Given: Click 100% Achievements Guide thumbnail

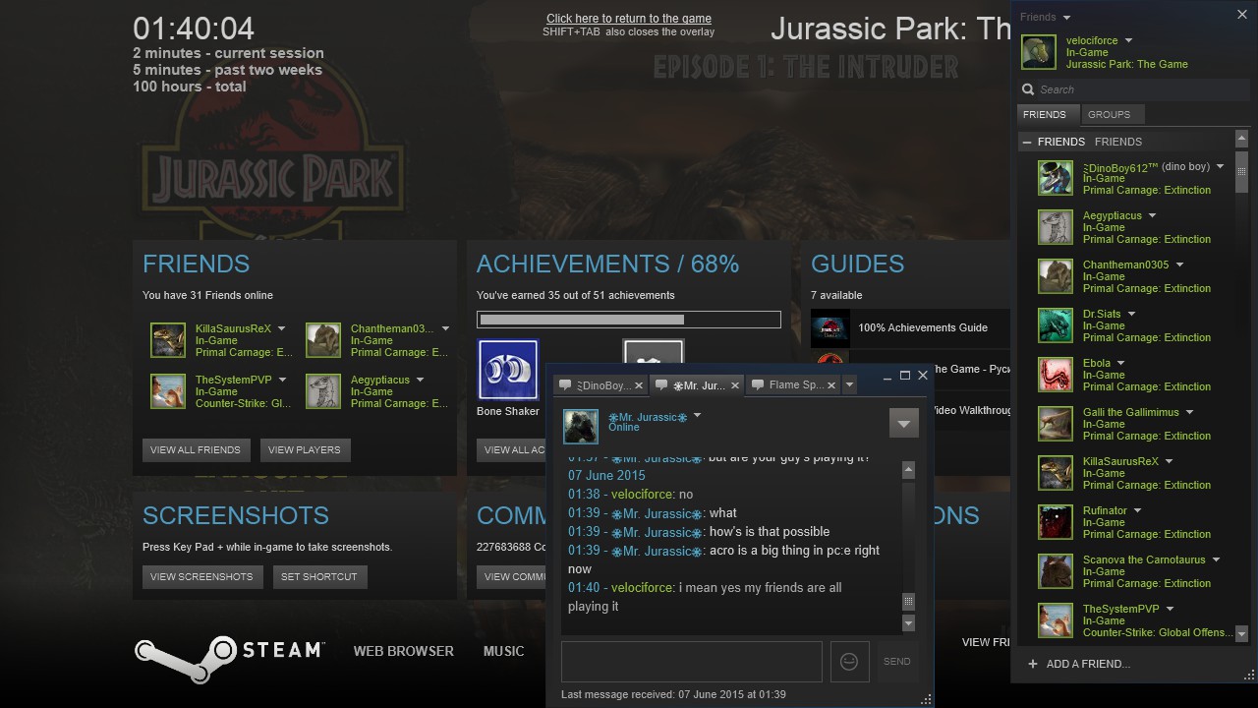Looking at the screenshot, I should coord(830,328).
